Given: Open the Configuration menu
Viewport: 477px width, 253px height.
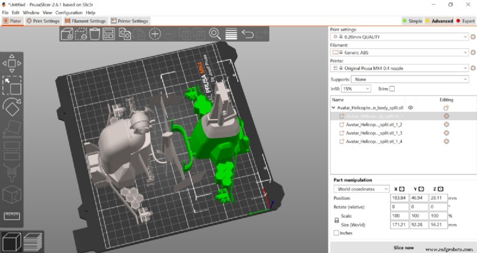Looking at the screenshot, I should 69,13.
